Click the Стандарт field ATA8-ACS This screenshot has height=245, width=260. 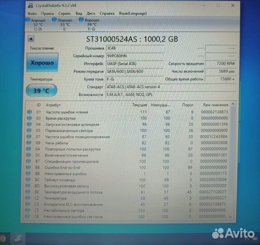pos(171,87)
